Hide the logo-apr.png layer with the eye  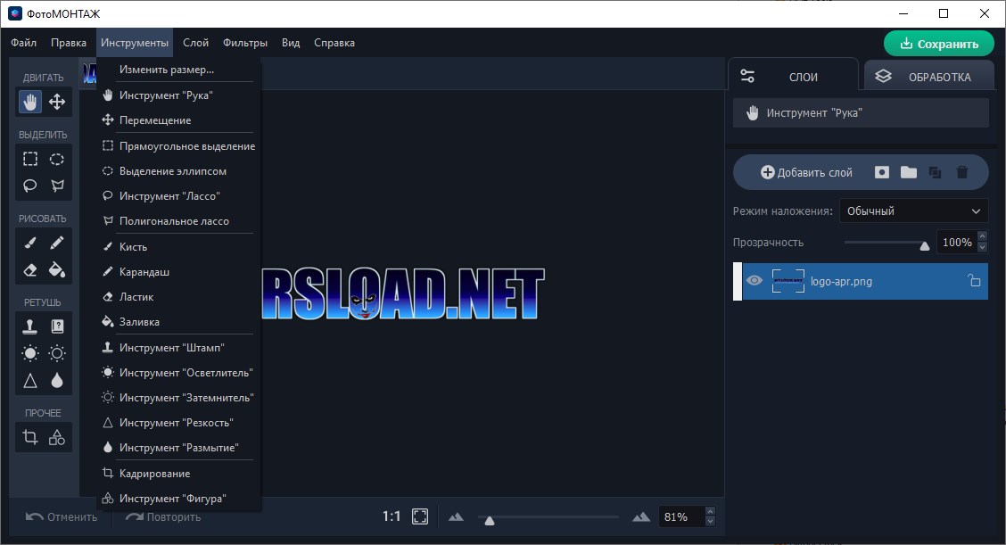754,280
